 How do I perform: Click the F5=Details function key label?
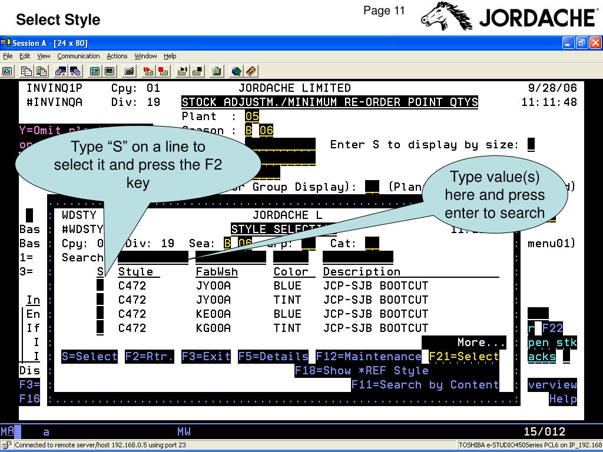coord(273,357)
